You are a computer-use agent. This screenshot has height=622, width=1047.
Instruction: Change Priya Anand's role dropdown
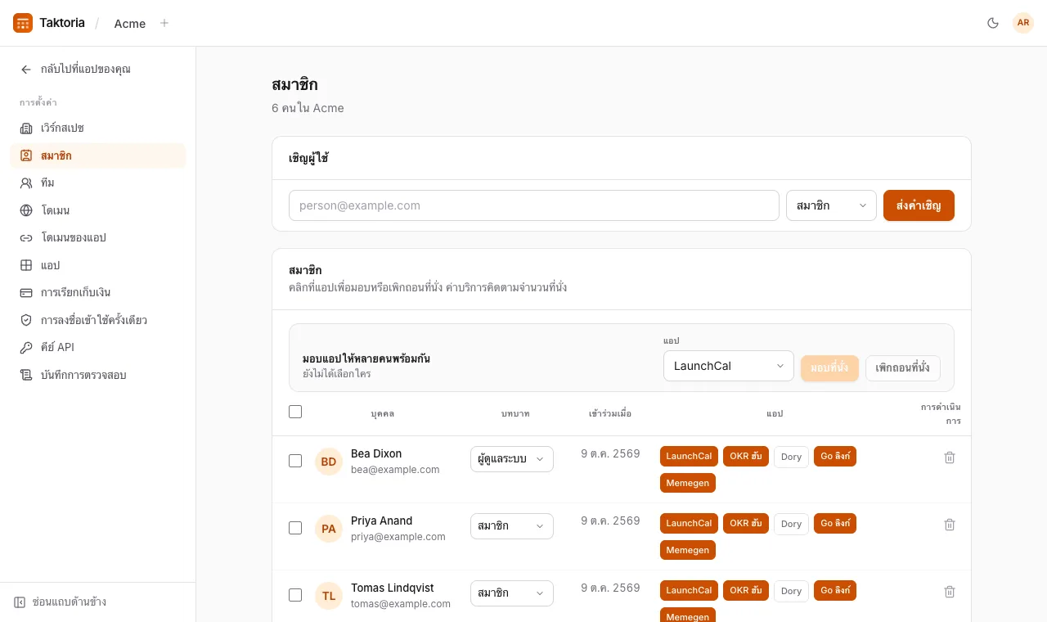(512, 526)
